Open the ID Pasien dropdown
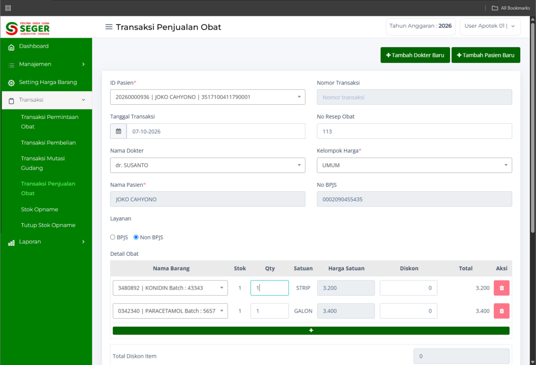 [208, 97]
